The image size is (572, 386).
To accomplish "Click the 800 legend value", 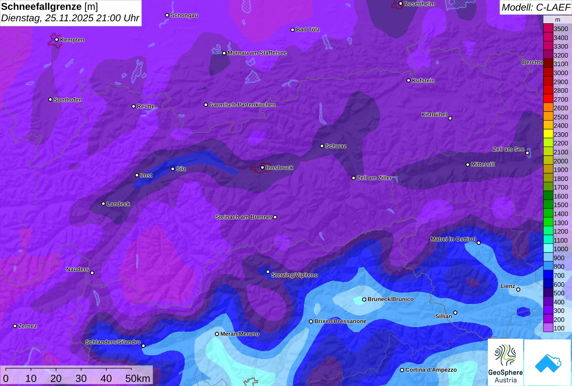I will 559,267.
